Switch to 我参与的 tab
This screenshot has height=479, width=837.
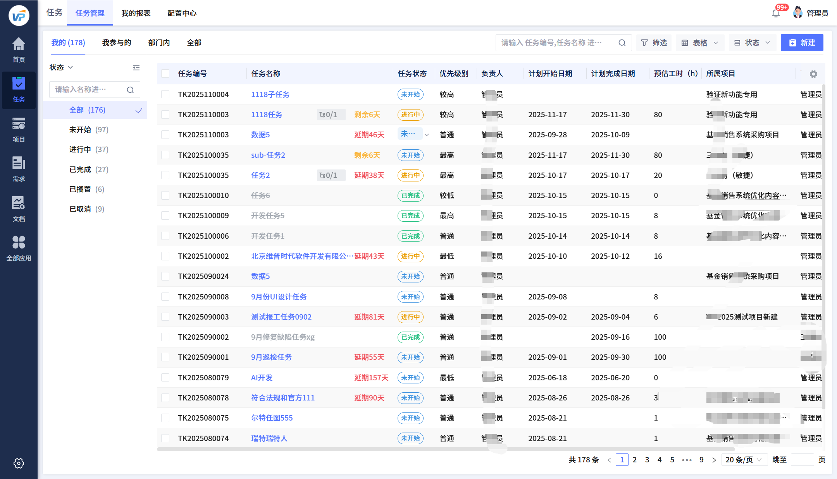(x=117, y=43)
